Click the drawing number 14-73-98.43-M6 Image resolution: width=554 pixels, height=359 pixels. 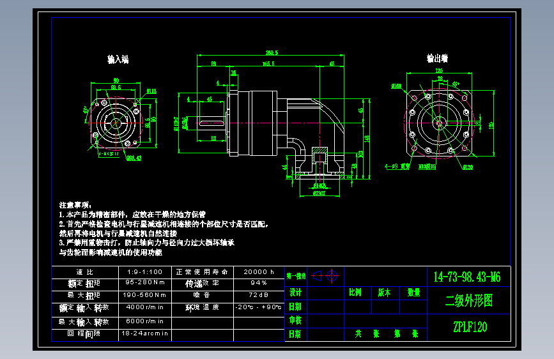coord(467,277)
